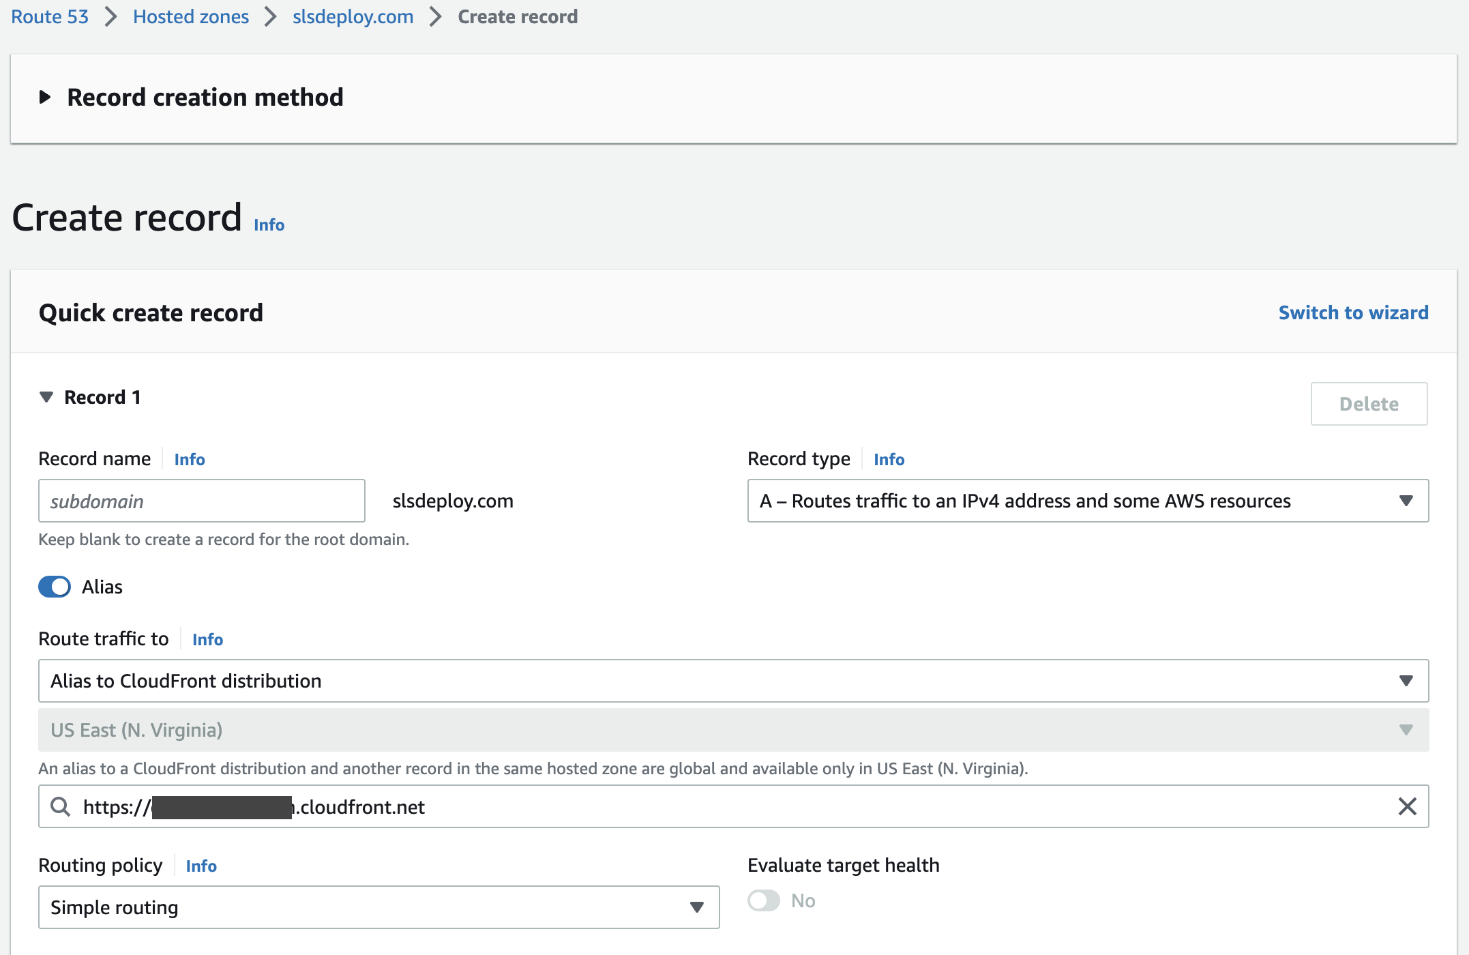Expand the Record creation method section
This screenshot has height=955, width=1469.
coord(45,97)
